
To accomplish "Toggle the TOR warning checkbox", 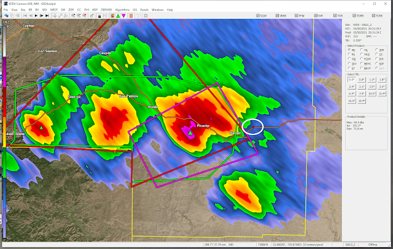I will [x=335, y=15].
